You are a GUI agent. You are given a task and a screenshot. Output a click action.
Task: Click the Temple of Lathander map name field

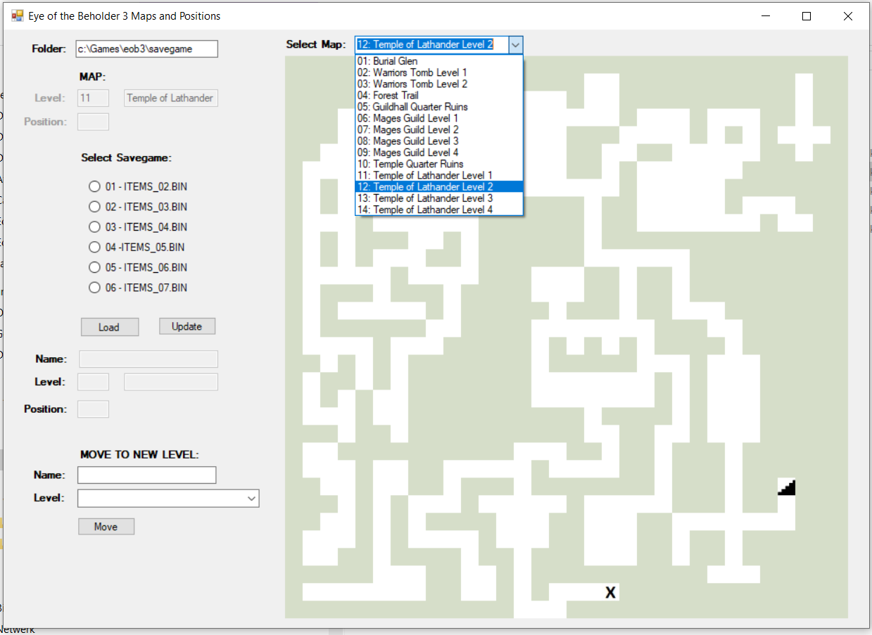[x=171, y=98]
